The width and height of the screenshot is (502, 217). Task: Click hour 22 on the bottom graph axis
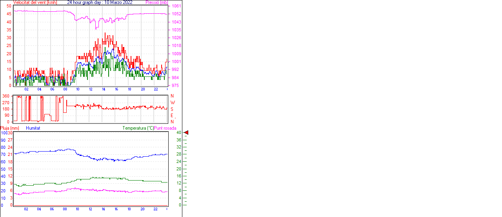(156, 209)
